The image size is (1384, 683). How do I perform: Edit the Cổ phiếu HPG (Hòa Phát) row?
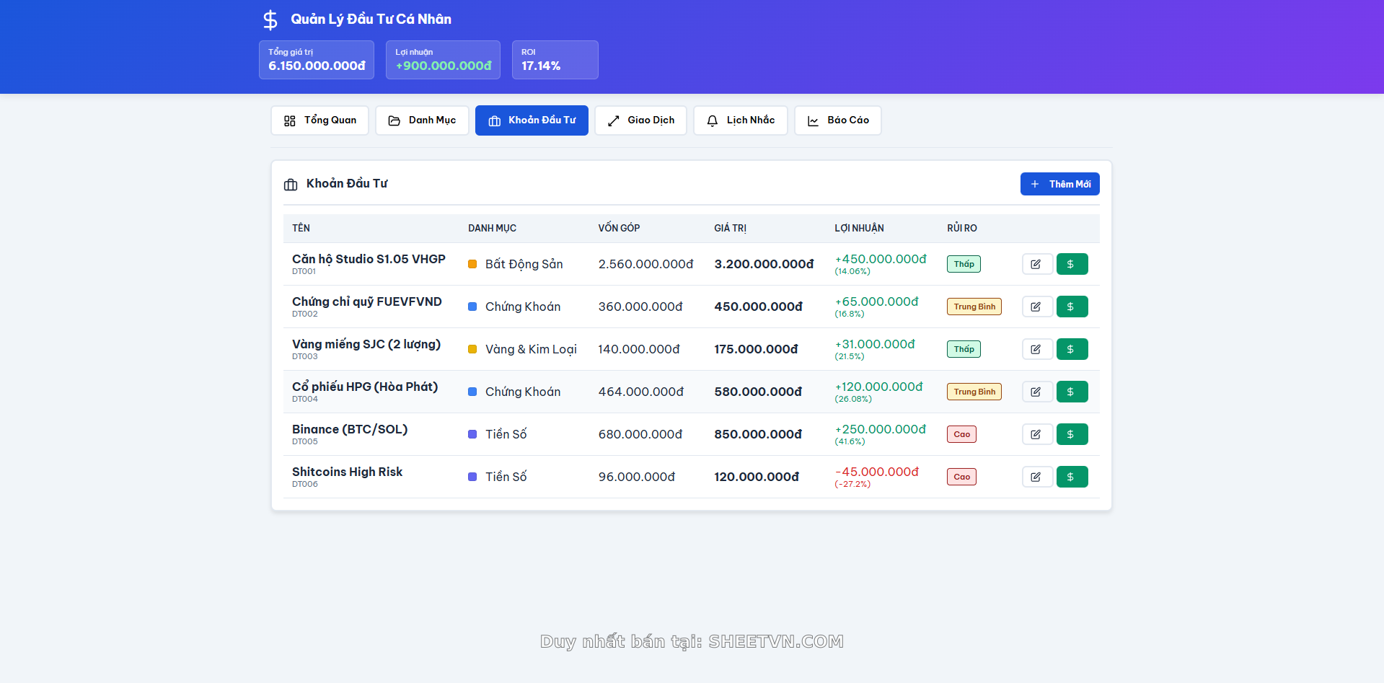(1037, 392)
